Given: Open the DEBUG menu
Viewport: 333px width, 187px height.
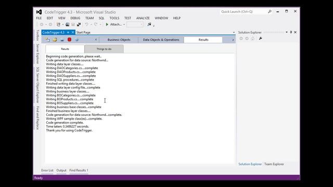Looking at the screenshot, I should click(x=75, y=18).
